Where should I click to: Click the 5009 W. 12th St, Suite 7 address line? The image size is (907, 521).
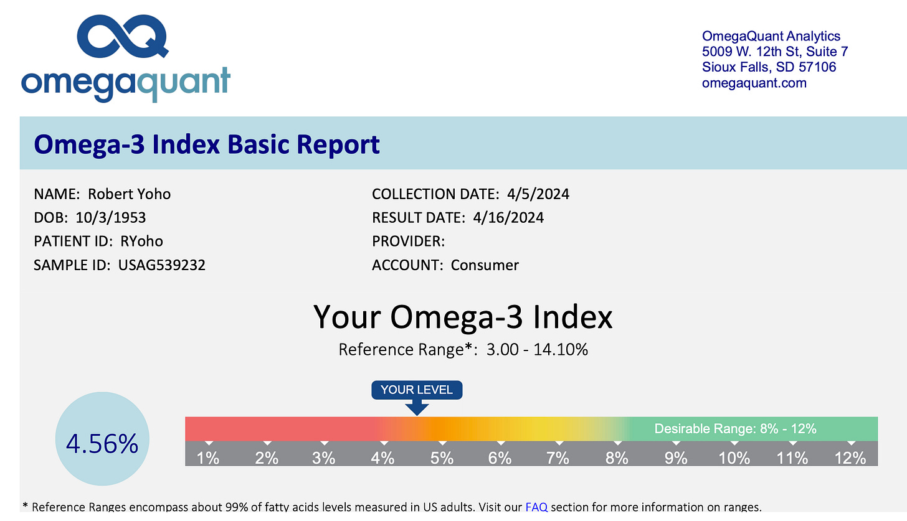coord(775,52)
